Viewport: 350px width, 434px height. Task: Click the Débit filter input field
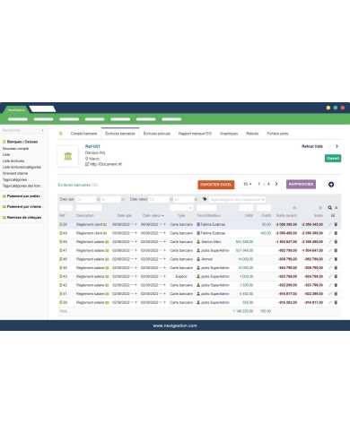click(x=246, y=208)
